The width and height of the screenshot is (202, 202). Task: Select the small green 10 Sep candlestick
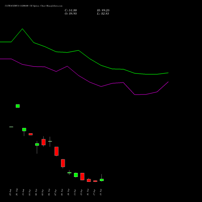[69, 173]
